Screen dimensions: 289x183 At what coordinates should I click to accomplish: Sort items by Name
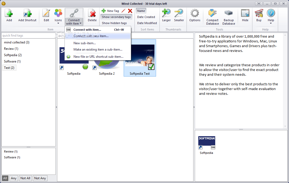pyautogui.click(x=141, y=11)
